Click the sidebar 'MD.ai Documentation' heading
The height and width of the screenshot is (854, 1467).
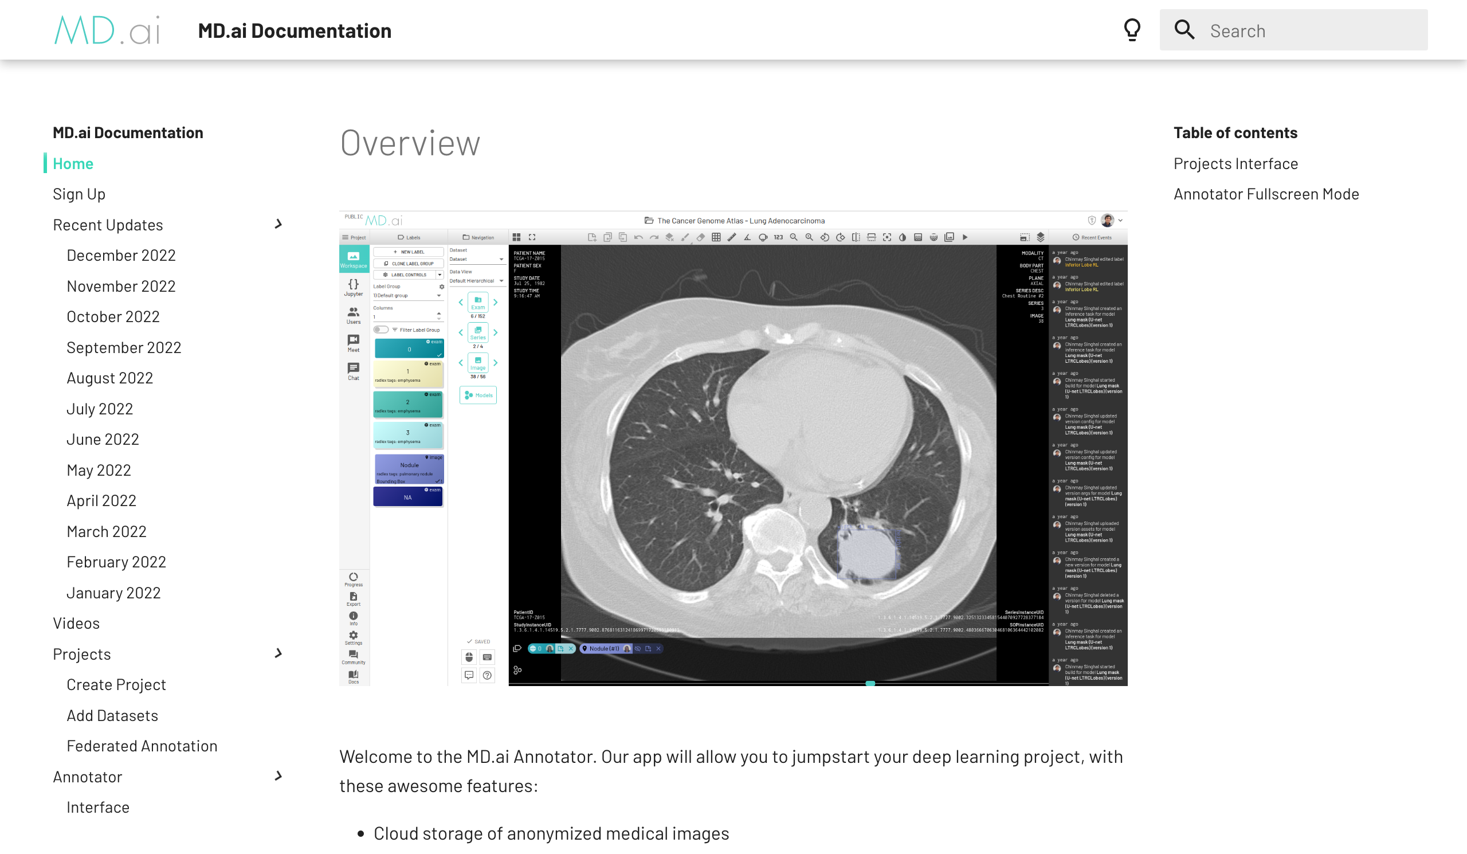coord(128,133)
